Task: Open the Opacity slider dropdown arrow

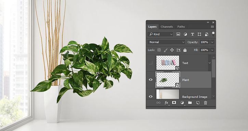Action: 212,42
